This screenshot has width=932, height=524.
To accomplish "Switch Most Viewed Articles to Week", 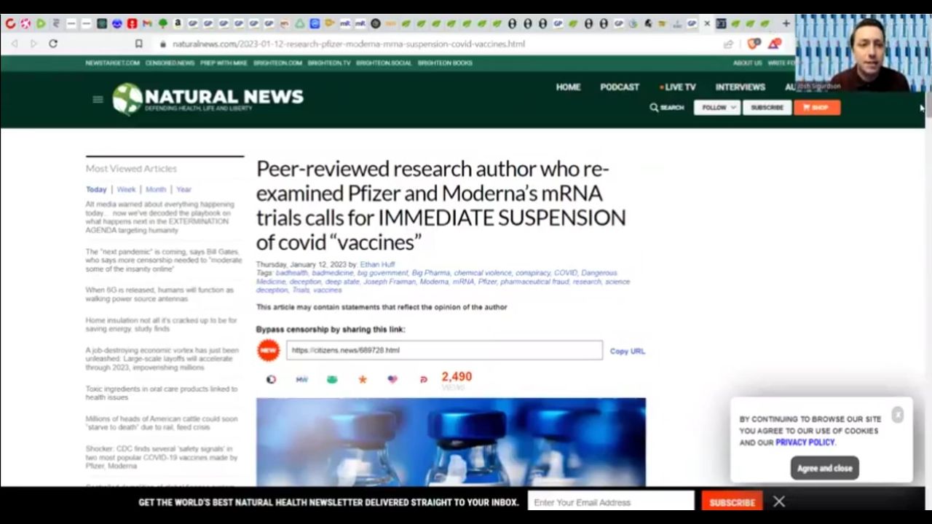I will [x=126, y=189].
